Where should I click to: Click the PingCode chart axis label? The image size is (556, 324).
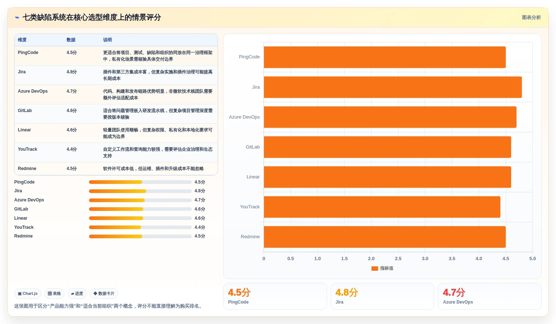click(249, 57)
